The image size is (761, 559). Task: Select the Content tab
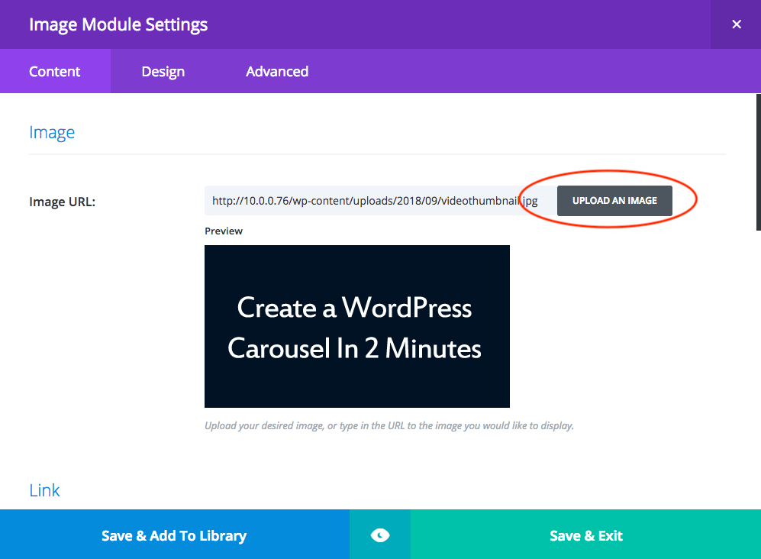click(x=54, y=71)
